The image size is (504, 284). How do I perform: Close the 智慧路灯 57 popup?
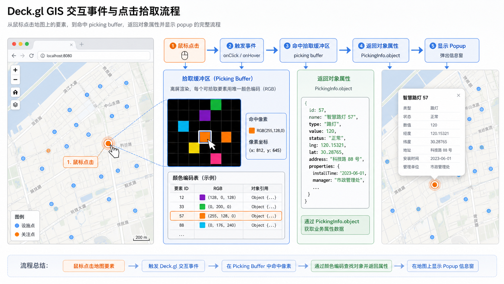pos(458,95)
